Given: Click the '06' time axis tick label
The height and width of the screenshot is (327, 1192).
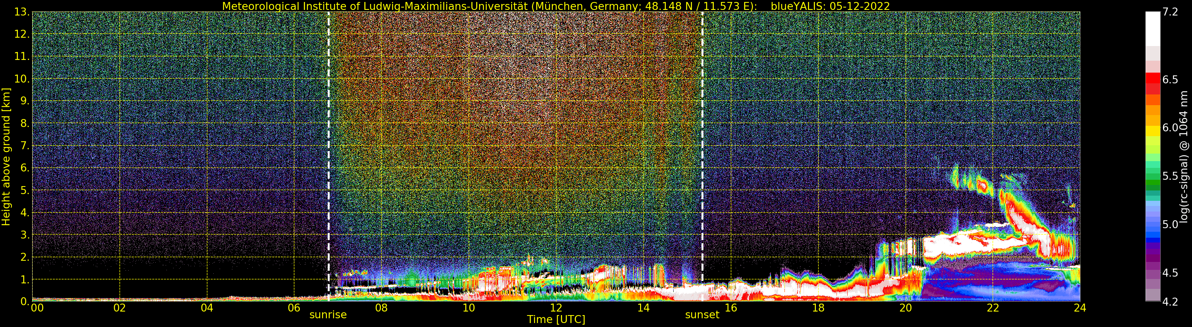Looking at the screenshot, I should tap(294, 308).
